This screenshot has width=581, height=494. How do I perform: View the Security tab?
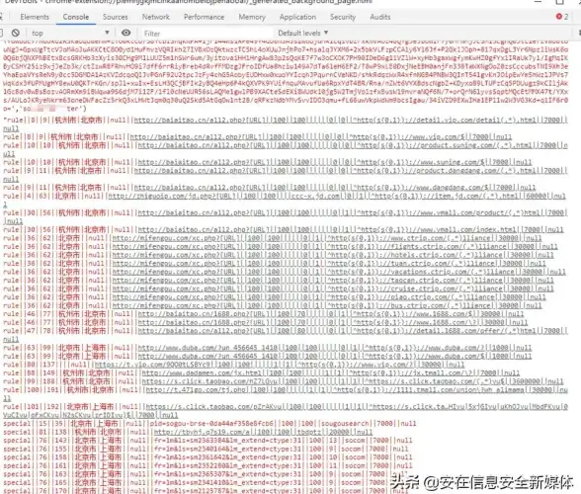(x=343, y=17)
